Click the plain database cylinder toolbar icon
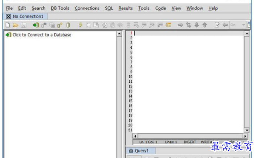 (68, 25)
